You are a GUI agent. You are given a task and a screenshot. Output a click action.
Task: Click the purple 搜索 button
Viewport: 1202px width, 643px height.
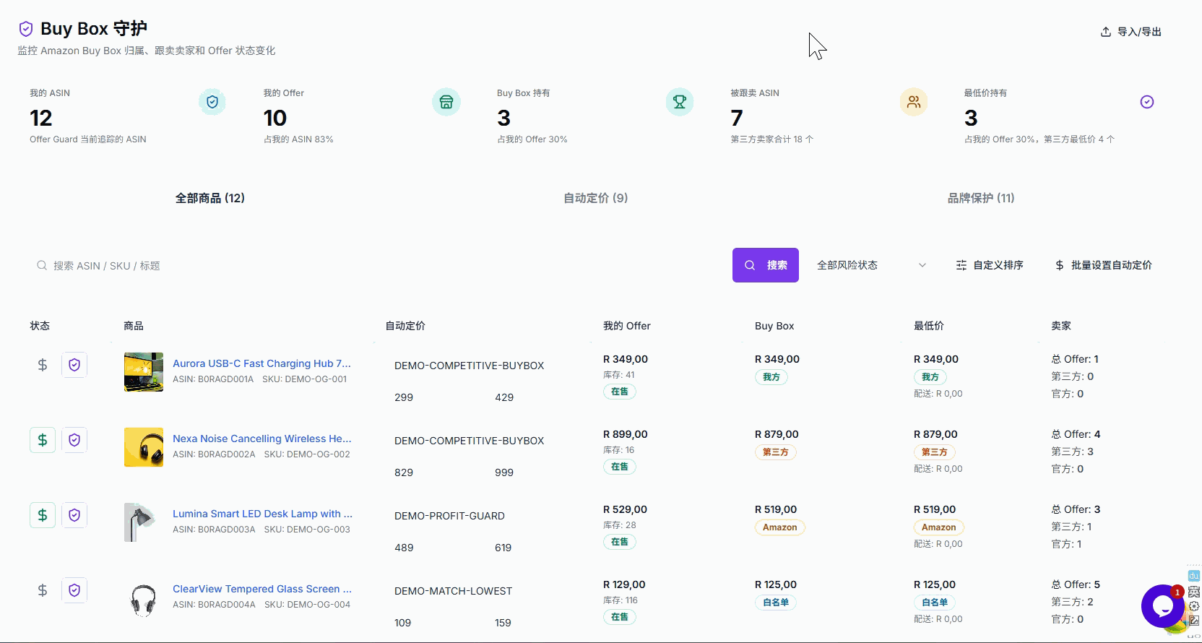766,265
